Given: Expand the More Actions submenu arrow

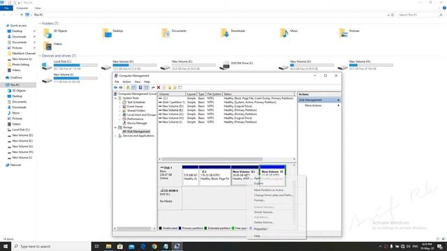Looking at the screenshot, I should (x=338, y=105).
